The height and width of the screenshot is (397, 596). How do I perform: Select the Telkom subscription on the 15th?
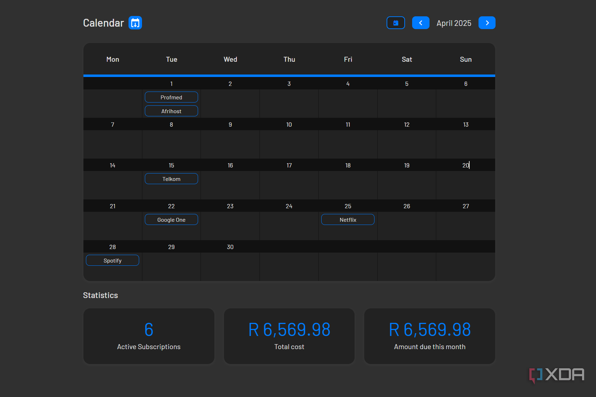pos(171,179)
